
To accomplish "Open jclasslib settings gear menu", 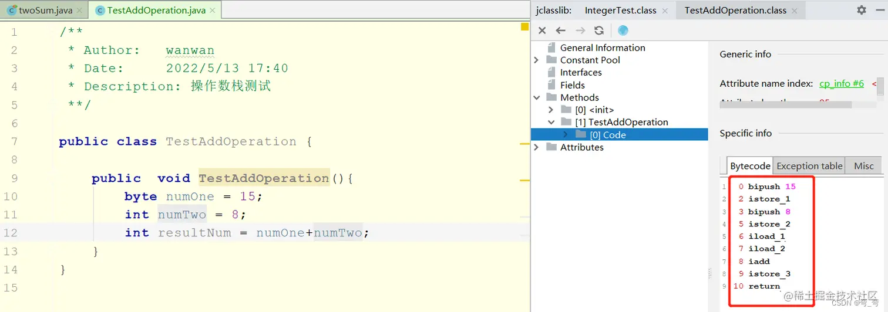I will pos(861,10).
